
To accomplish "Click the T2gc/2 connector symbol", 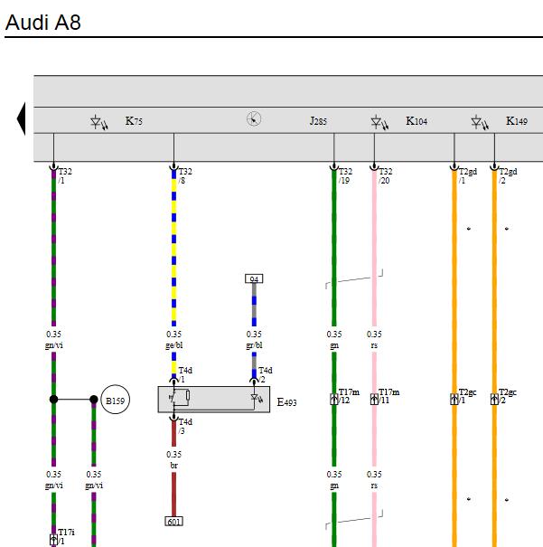I will pyautogui.click(x=494, y=399).
